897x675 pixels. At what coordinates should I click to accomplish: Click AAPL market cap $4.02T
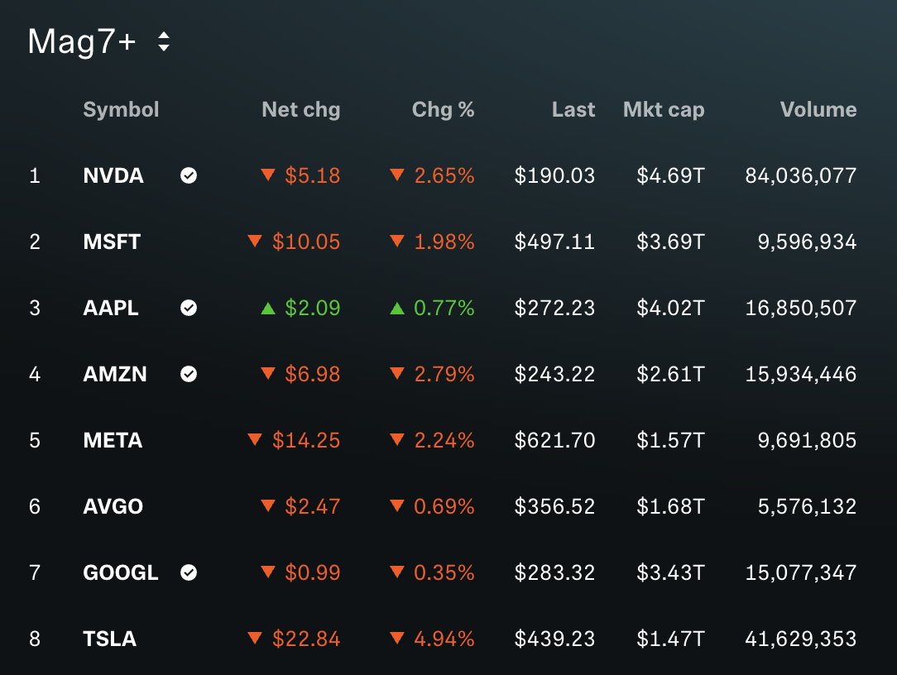point(670,308)
